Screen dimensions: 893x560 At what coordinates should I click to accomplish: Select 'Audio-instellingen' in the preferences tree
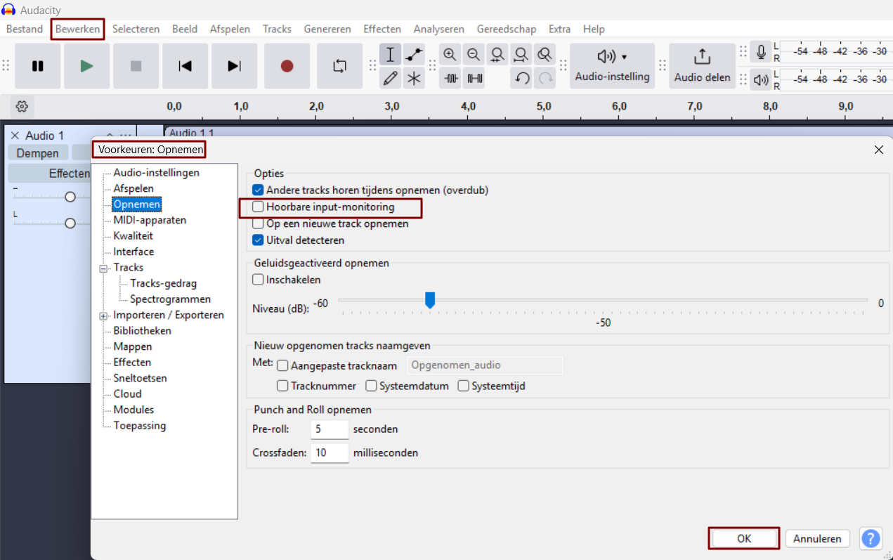coord(156,173)
